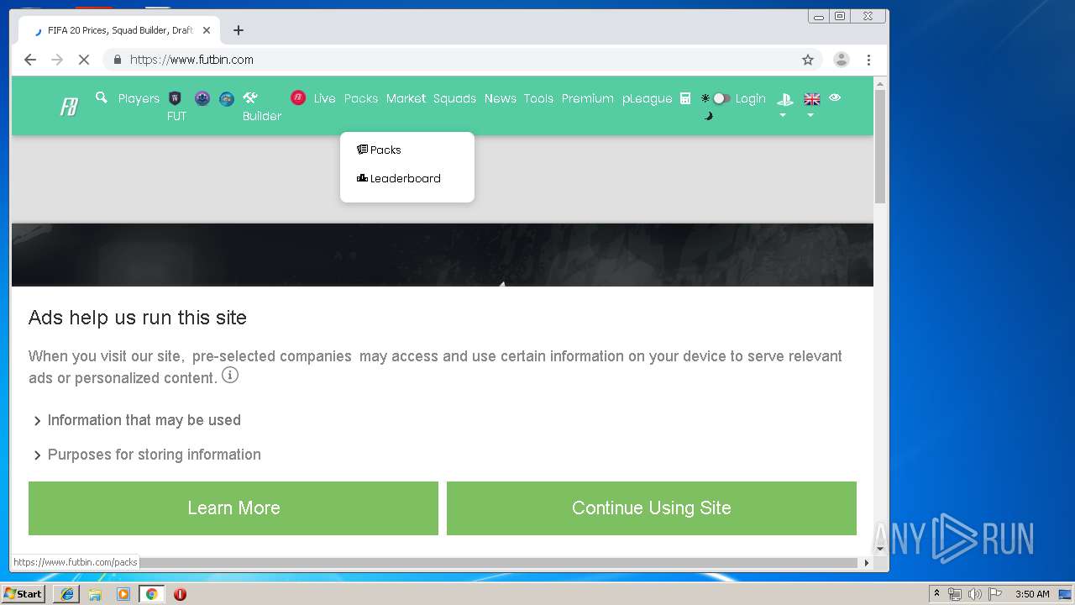Open Windows Start menu
Viewport: 1075px width, 605px height.
coord(23,594)
